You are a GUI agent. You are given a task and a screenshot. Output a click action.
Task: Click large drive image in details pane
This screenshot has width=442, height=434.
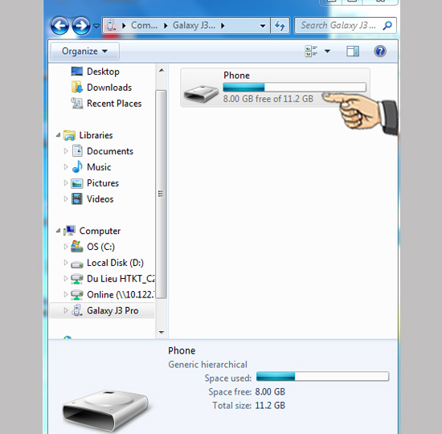point(105,411)
